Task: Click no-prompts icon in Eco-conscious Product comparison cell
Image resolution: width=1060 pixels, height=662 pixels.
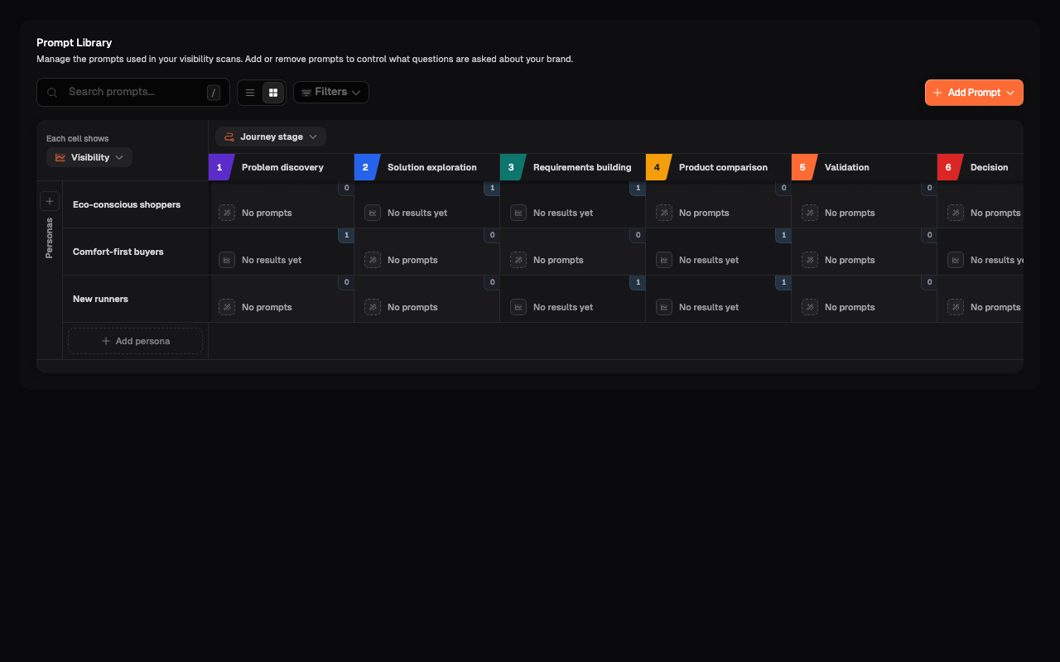Action: click(664, 213)
